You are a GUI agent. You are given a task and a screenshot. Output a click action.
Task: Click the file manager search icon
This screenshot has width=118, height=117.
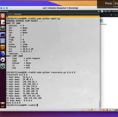tap(111, 15)
